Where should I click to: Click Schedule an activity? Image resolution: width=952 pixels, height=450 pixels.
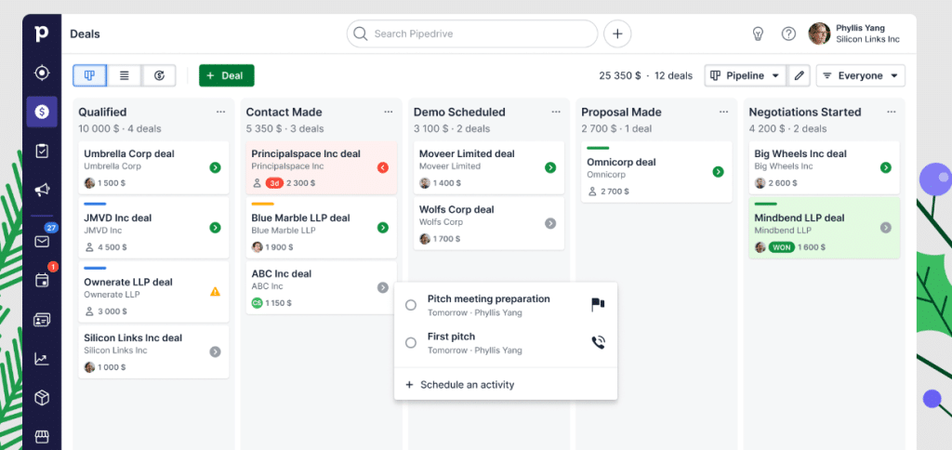[x=460, y=384]
